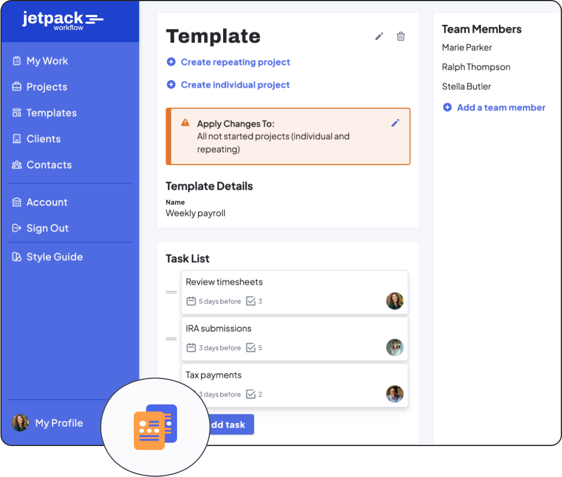Click the pencil edit icon beside Template title
This screenshot has width=562, height=477.
coord(379,37)
